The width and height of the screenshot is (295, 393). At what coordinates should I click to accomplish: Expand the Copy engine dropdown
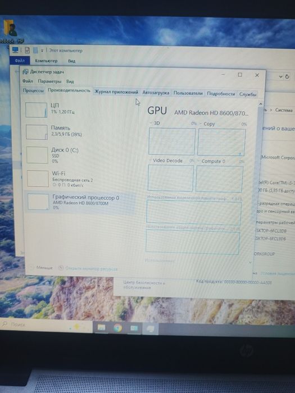pyautogui.click(x=200, y=124)
